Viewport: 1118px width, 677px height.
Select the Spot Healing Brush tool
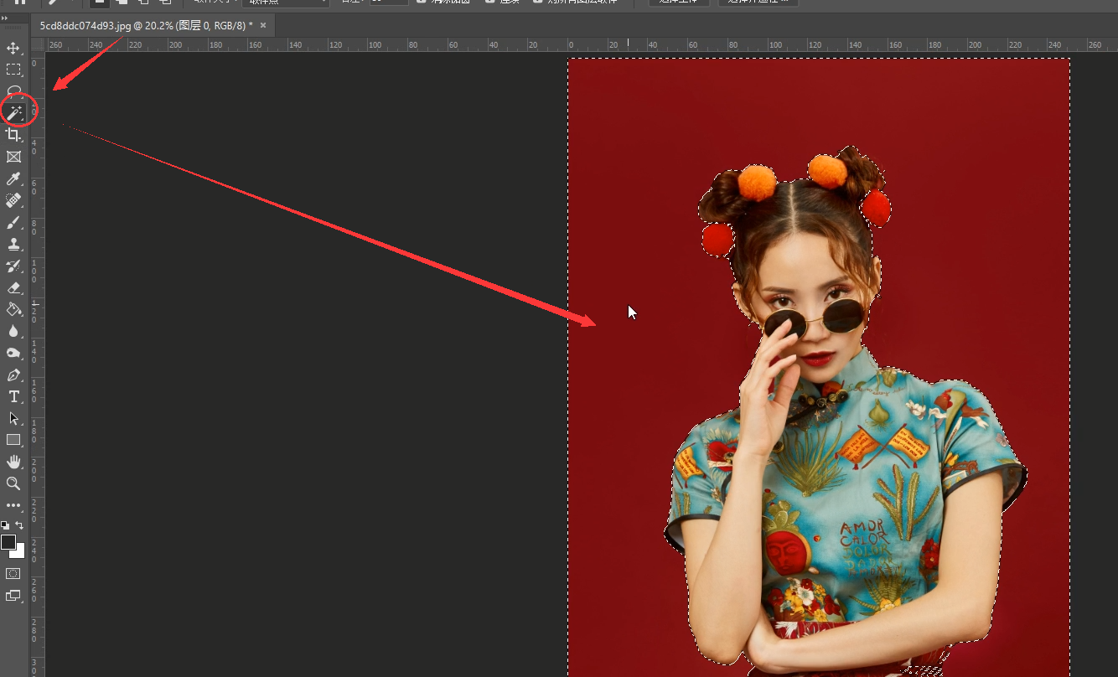tap(13, 200)
